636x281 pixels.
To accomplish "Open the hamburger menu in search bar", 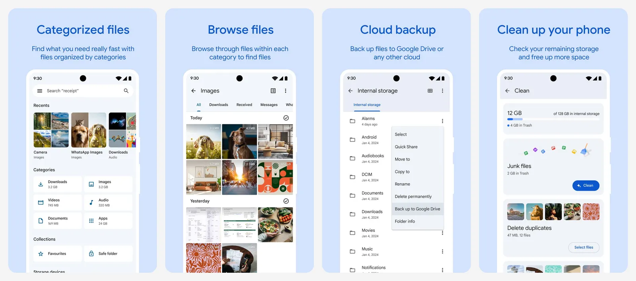I will tap(40, 91).
